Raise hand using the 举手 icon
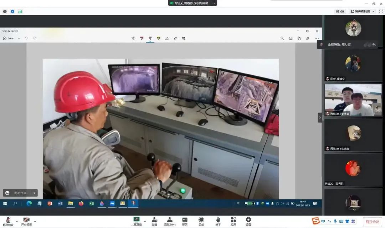 coord(218,221)
